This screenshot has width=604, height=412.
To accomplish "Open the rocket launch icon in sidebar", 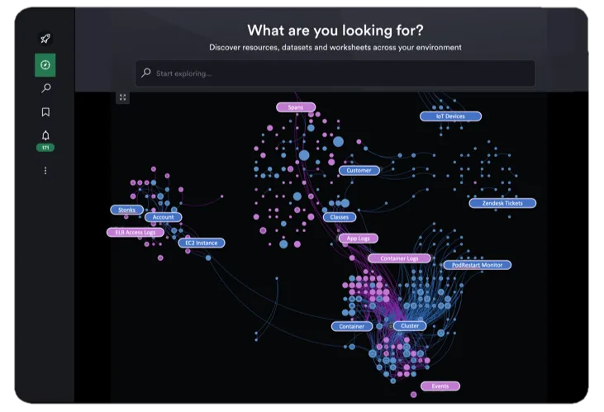I will point(45,39).
